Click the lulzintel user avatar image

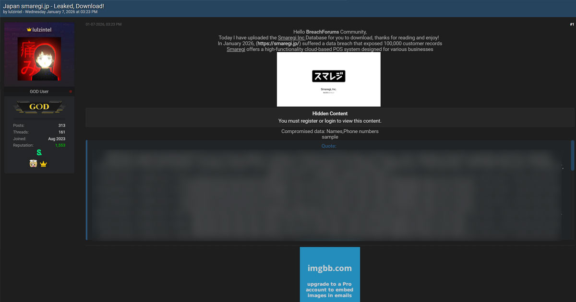point(39,59)
